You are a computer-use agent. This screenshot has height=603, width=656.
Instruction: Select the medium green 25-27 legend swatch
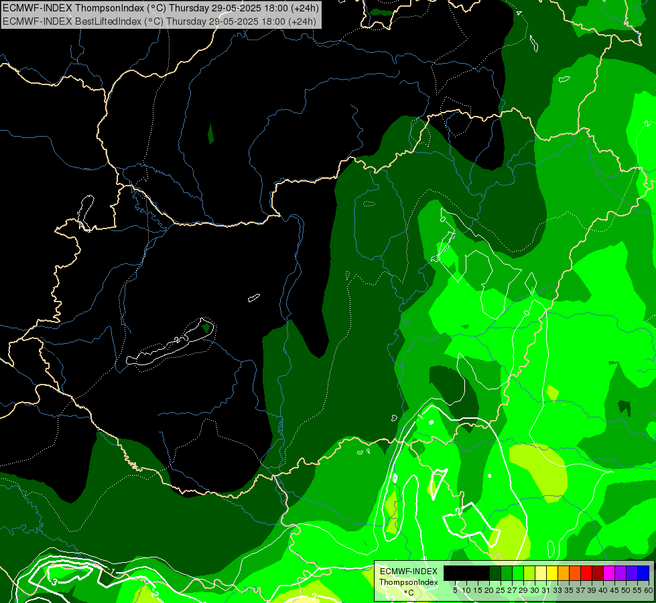coord(507,573)
